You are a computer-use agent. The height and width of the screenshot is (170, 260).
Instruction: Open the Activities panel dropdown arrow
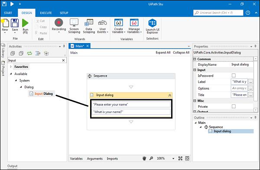coord(60,47)
